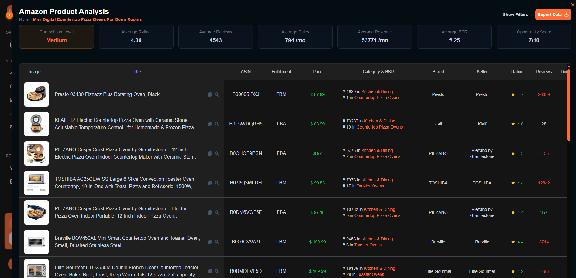Open Toaster Ovens link in Breville row
Viewport: 576px width, 278px height.
[368, 245]
